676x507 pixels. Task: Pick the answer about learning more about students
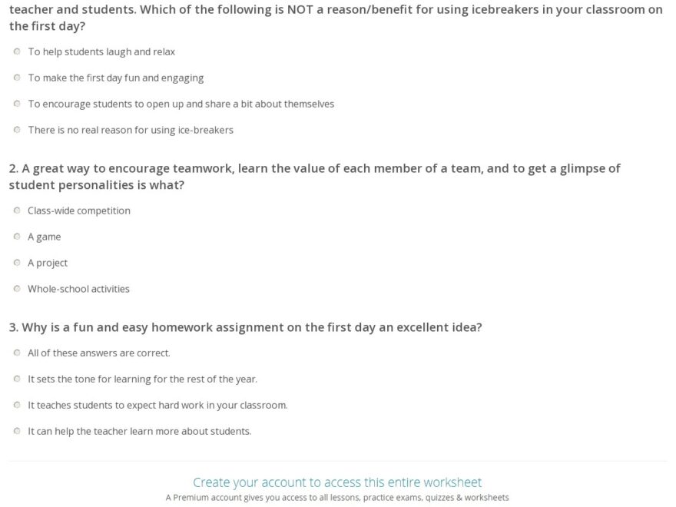coord(16,430)
